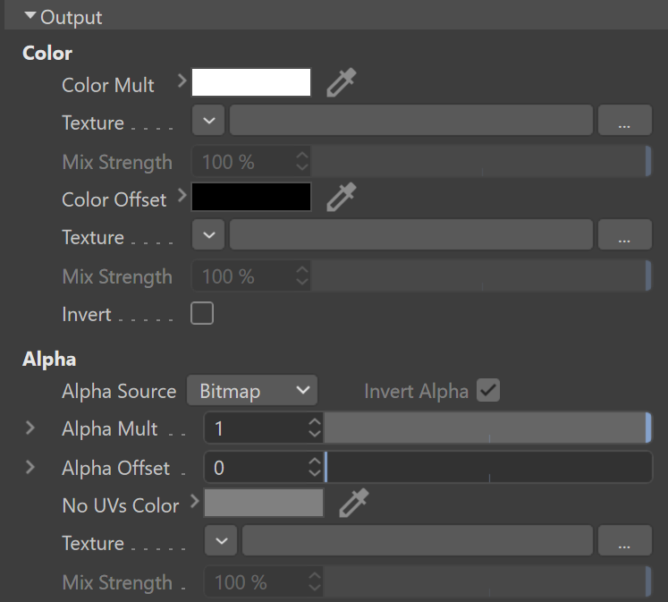Expand the Alpha Offset parameter
Image resolution: width=668 pixels, height=602 pixels.
30,467
